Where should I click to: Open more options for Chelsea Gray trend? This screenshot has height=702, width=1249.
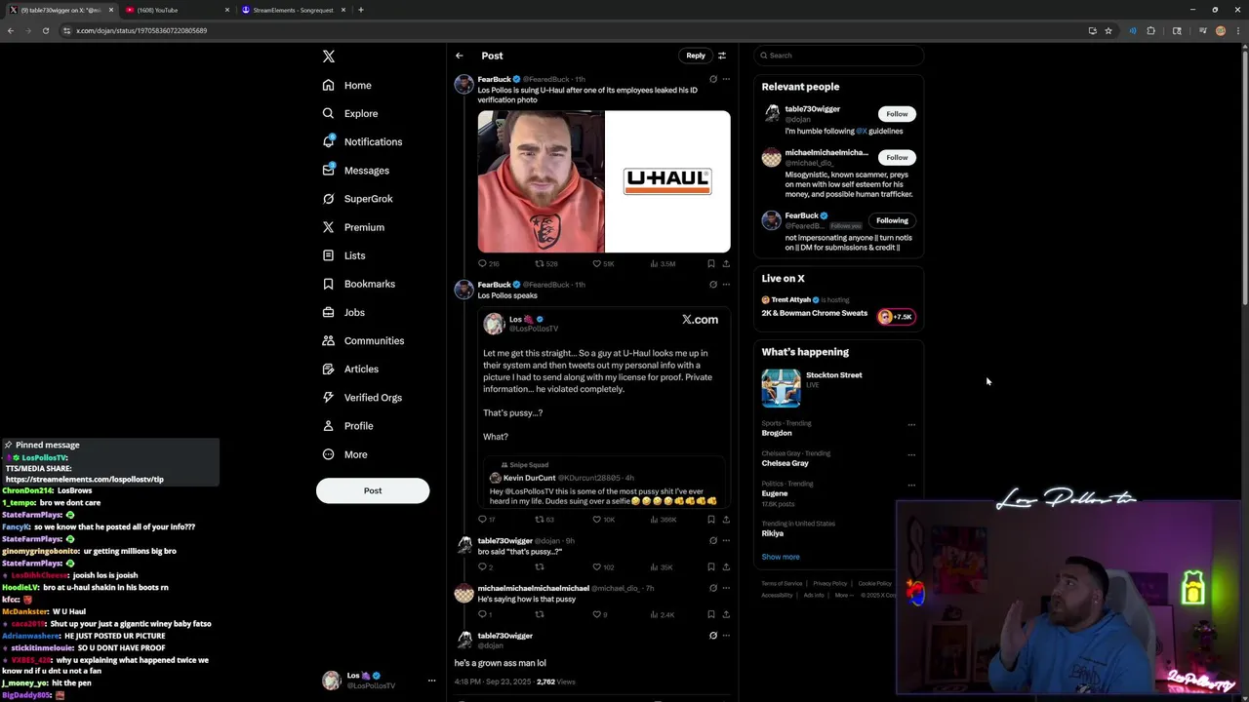click(x=911, y=454)
